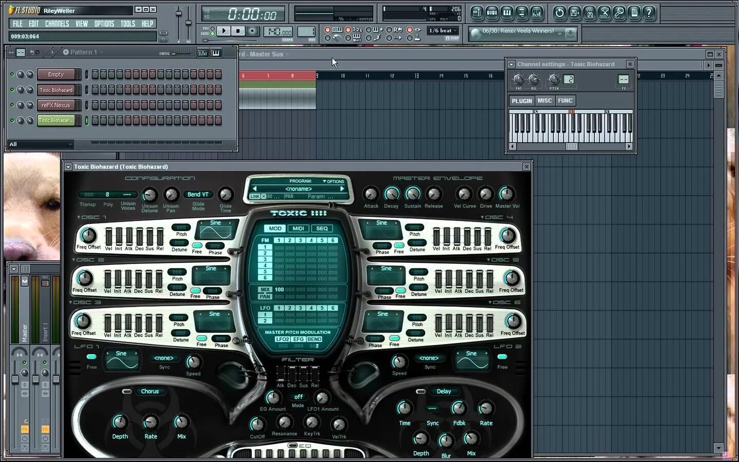Image resolution: width=739 pixels, height=462 pixels.
Task: Select next program with right arrow
Action: 342,189
